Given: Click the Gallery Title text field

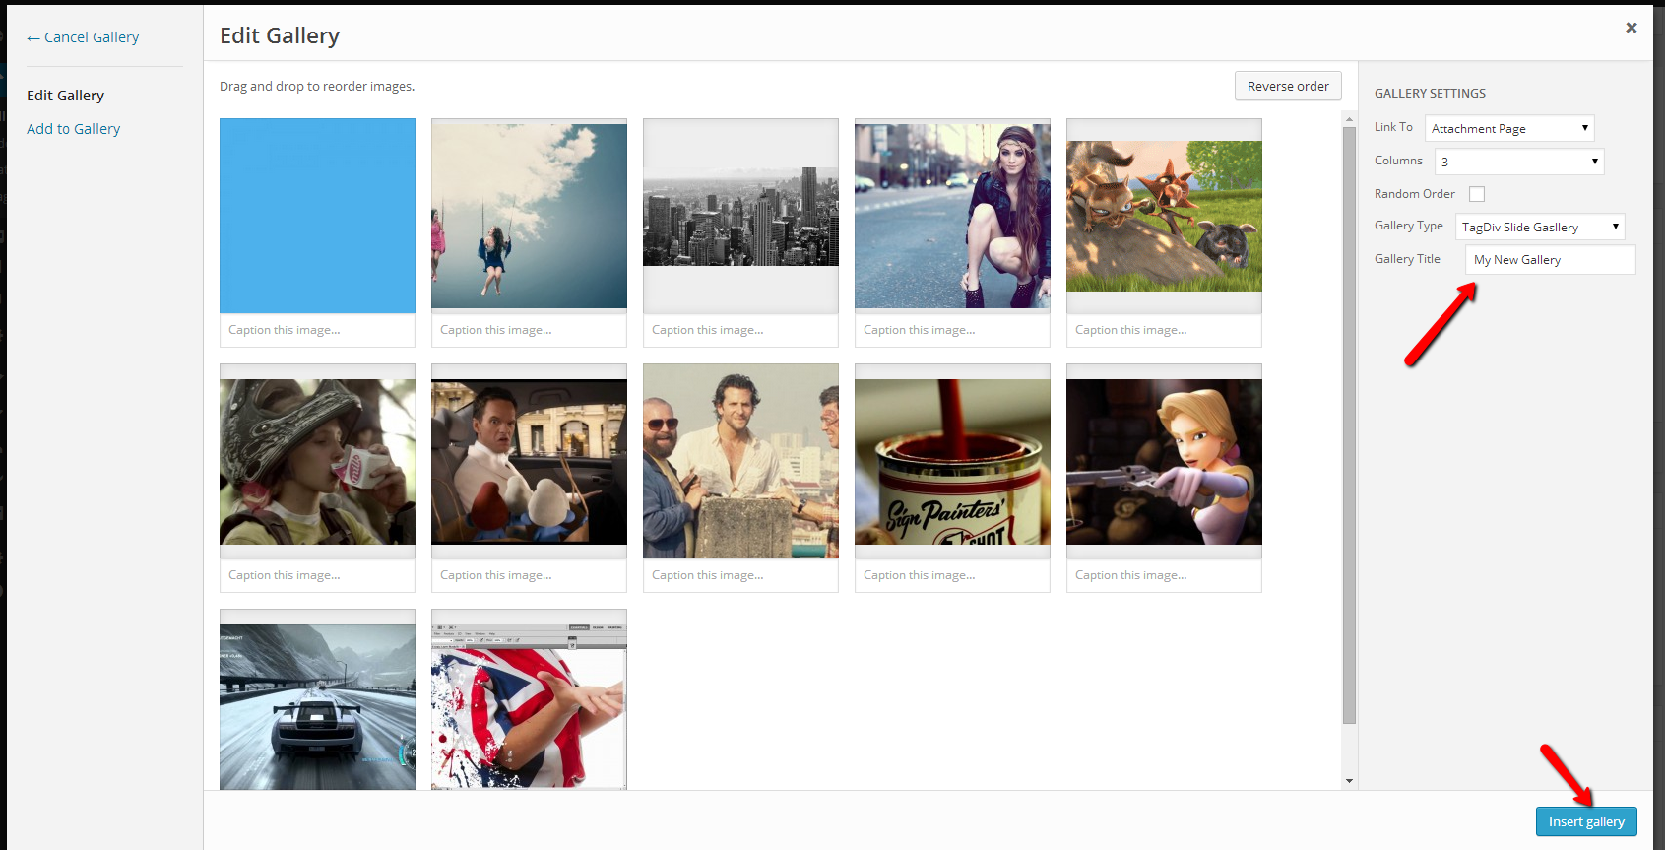Looking at the screenshot, I should coord(1549,260).
